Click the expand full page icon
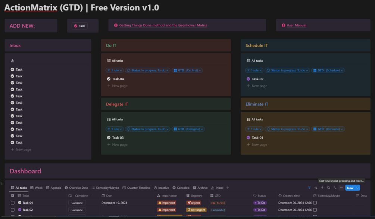Viewport: 375px width, 219px height. 335,188
